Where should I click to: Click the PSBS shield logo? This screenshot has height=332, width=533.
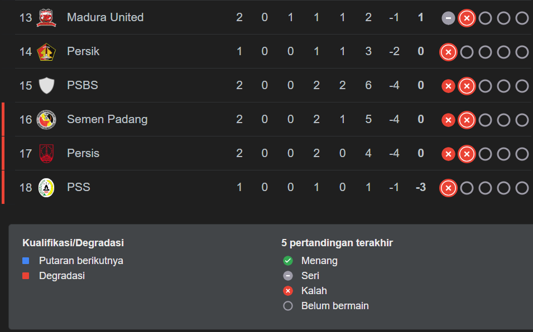[x=46, y=86]
